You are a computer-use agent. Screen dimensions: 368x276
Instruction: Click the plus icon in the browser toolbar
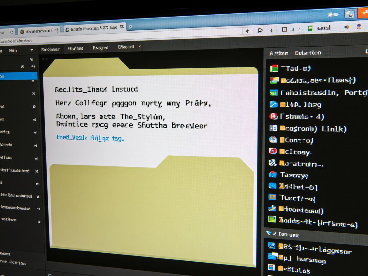(x=247, y=31)
